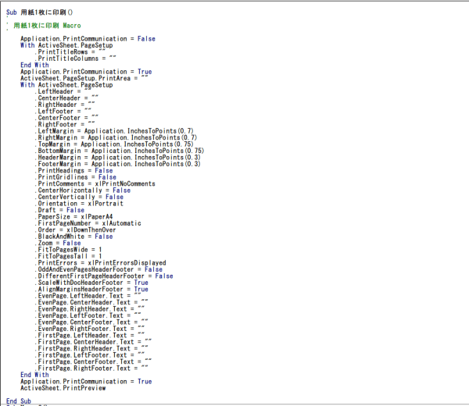Click the '.PrintErrors = xlPrintErrorsDisplayed' line
Screen dimensions: 469x406
[101, 262]
